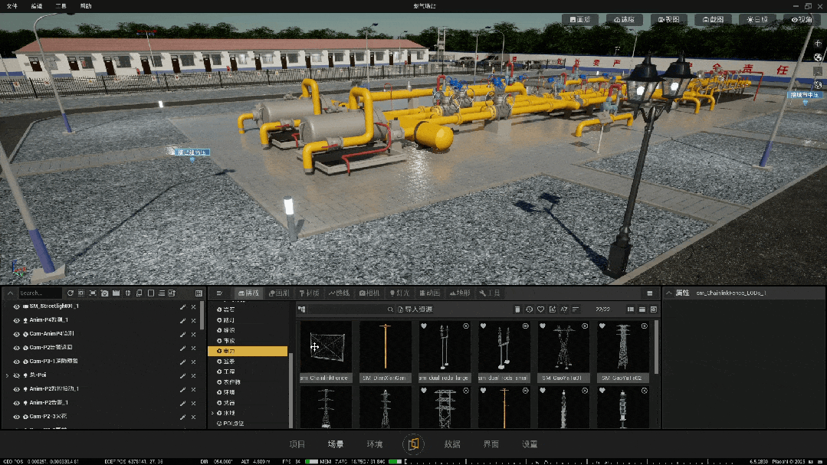The height and width of the screenshot is (465, 827).
Task: Click the export icon in outliner toolbar
Action: (172, 293)
